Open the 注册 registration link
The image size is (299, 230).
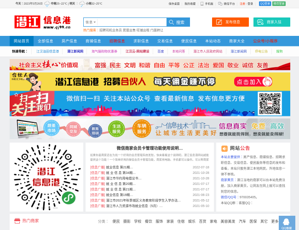point(242,4)
